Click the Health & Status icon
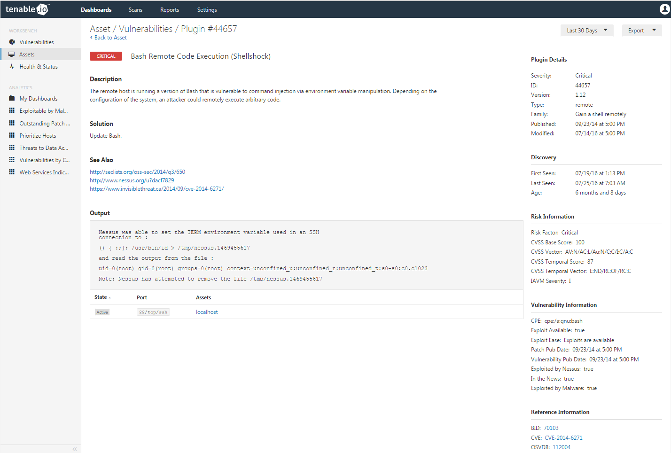This screenshot has height=453, width=671. pyautogui.click(x=12, y=67)
